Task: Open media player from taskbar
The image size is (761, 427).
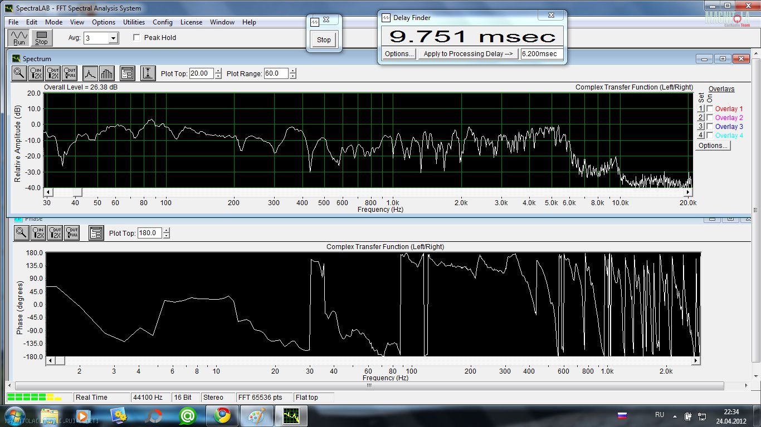Action: tap(83, 415)
